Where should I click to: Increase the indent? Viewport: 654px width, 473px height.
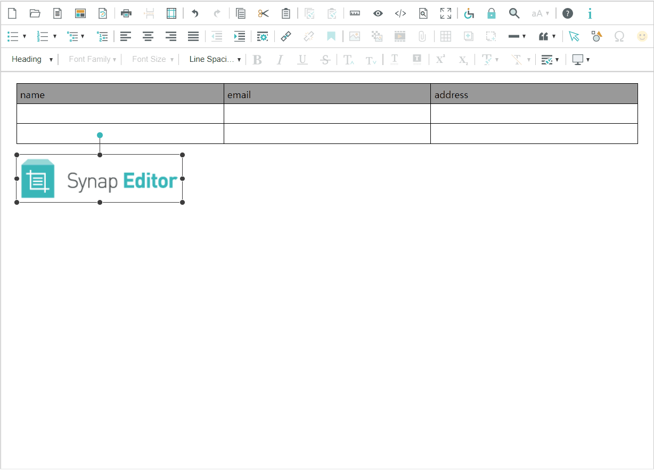(240, 36)
